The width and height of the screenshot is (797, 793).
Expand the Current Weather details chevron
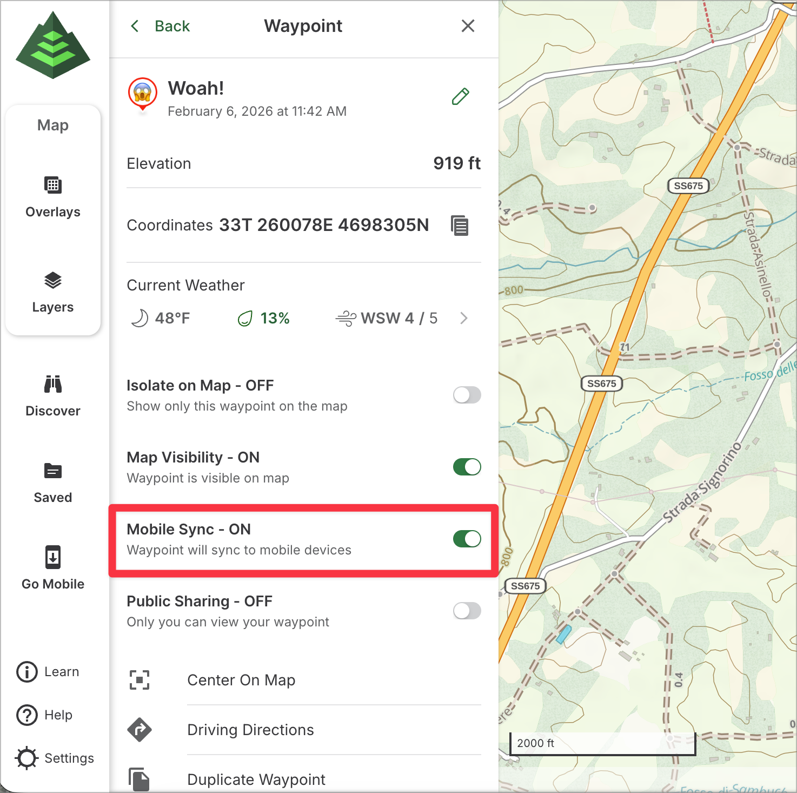[x=463, y=318]
